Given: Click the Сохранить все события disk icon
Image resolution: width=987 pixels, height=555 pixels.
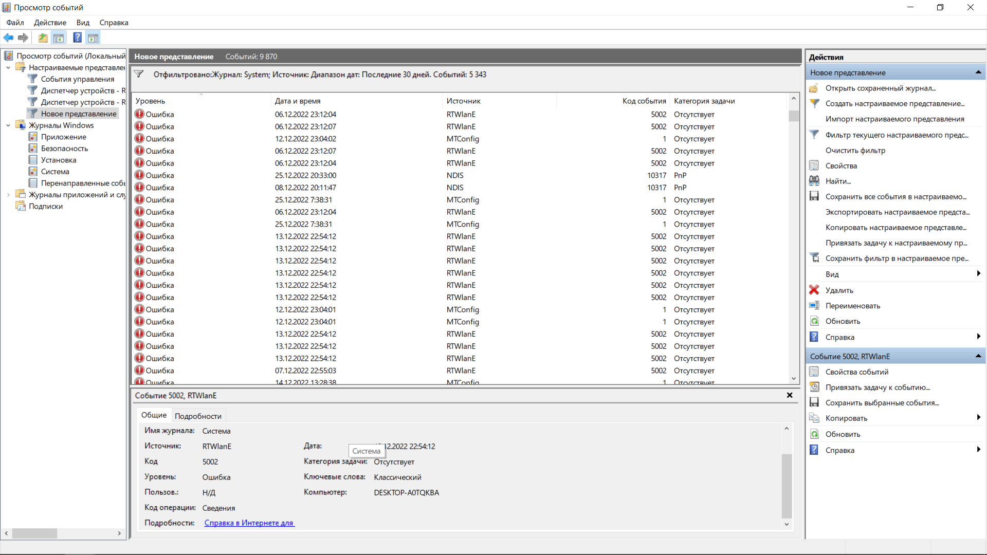Looking at the screenshot, I should pos(814,197).
